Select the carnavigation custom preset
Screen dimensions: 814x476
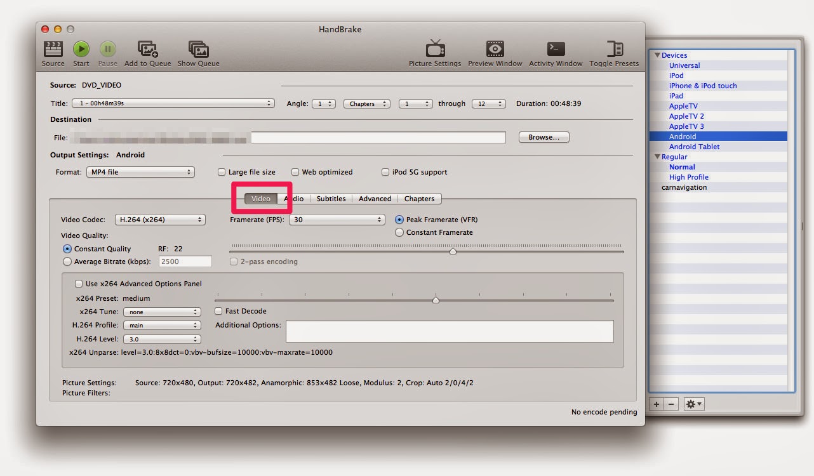click(684, 187)
